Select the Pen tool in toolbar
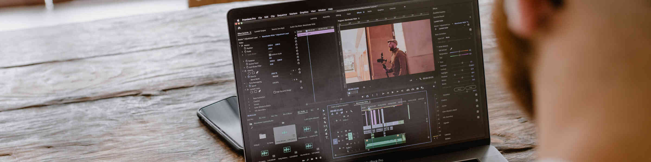Image resolution: width=651 pixels, height=162 pixels. pos(326,130)
